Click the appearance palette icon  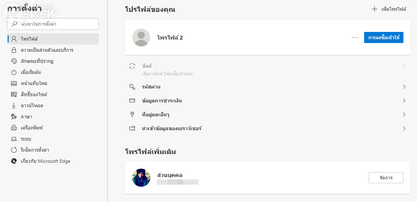click(x=14, y=61)
